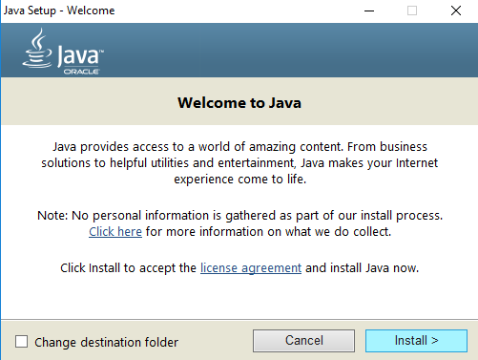Close the Java Setup dialog with X
The height and width of the screenshot is (360, 478).
tap(456, 11)
